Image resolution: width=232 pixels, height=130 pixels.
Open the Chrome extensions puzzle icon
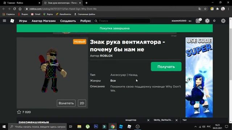click(x=217, y=9)
